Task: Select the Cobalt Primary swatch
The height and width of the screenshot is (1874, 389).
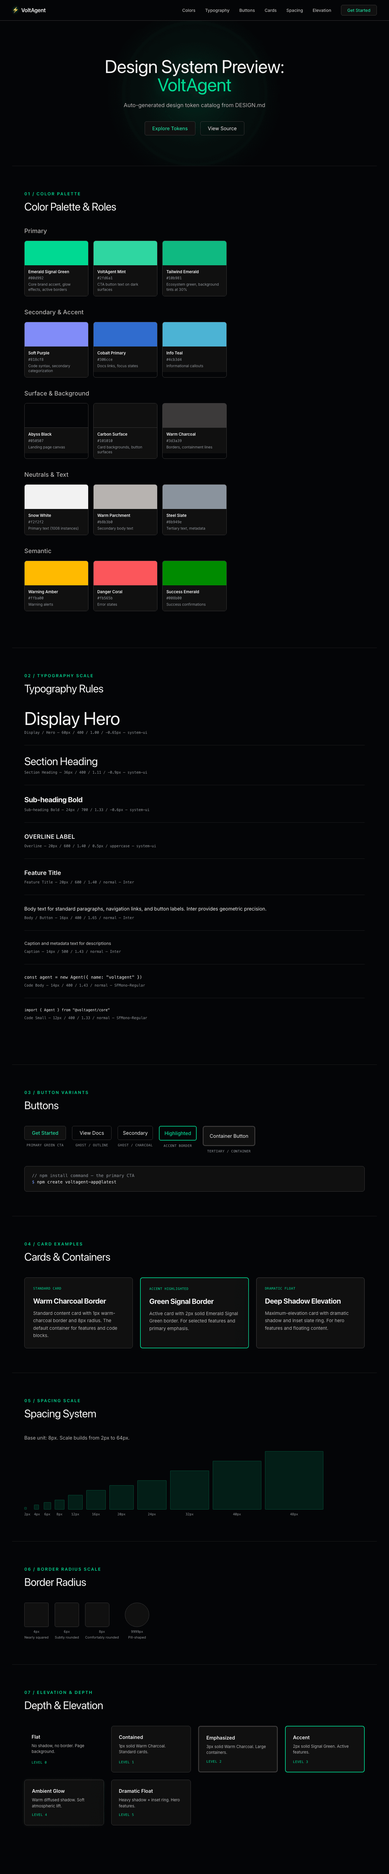Action: (125, 348)
